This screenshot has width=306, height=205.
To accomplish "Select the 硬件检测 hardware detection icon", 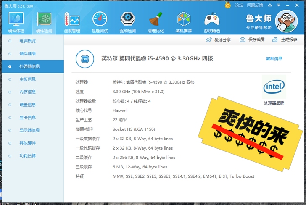I will click(44, 22).
